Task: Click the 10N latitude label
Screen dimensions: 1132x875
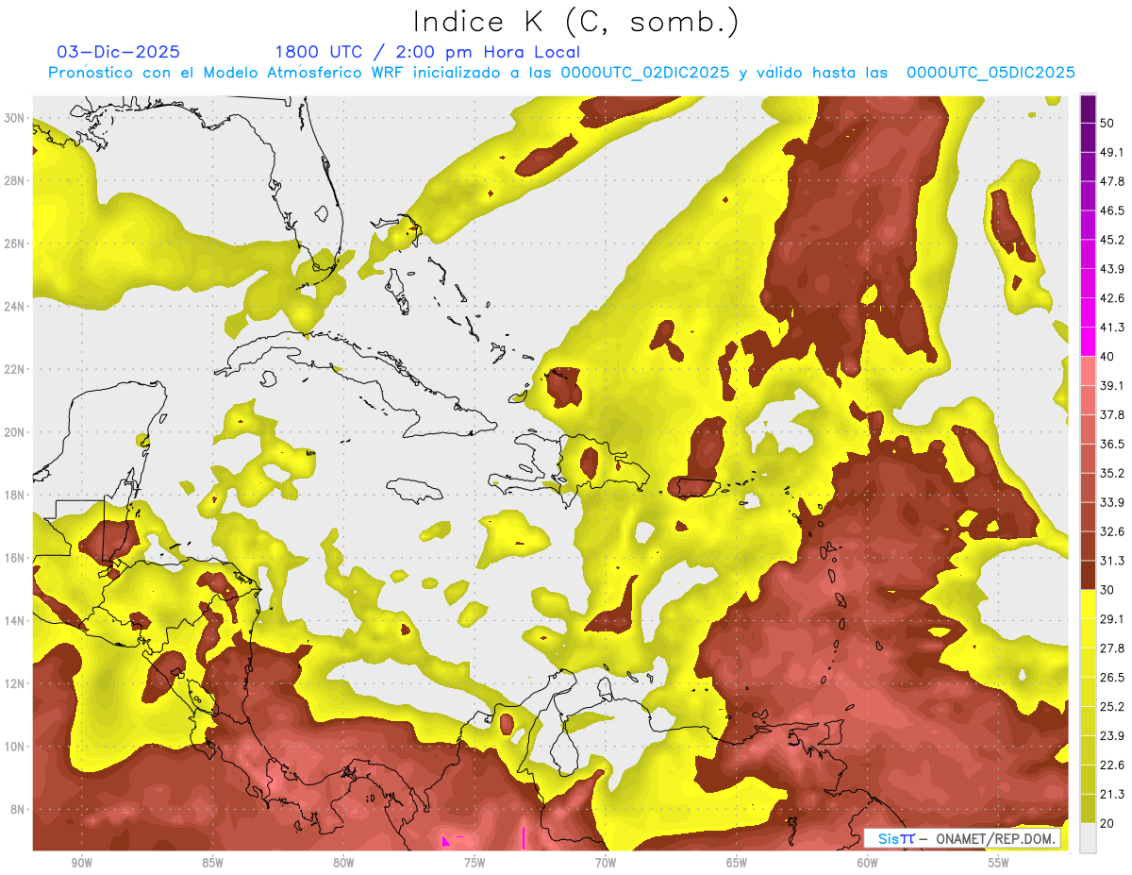Action: coord(14,747)
